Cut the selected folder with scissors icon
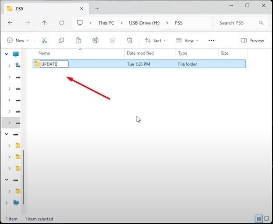 point(44,40)
